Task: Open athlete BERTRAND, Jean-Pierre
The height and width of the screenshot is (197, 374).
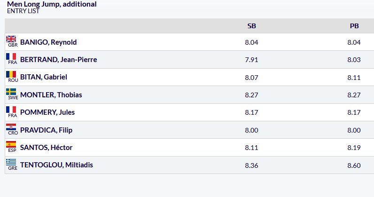Action: 59,60
